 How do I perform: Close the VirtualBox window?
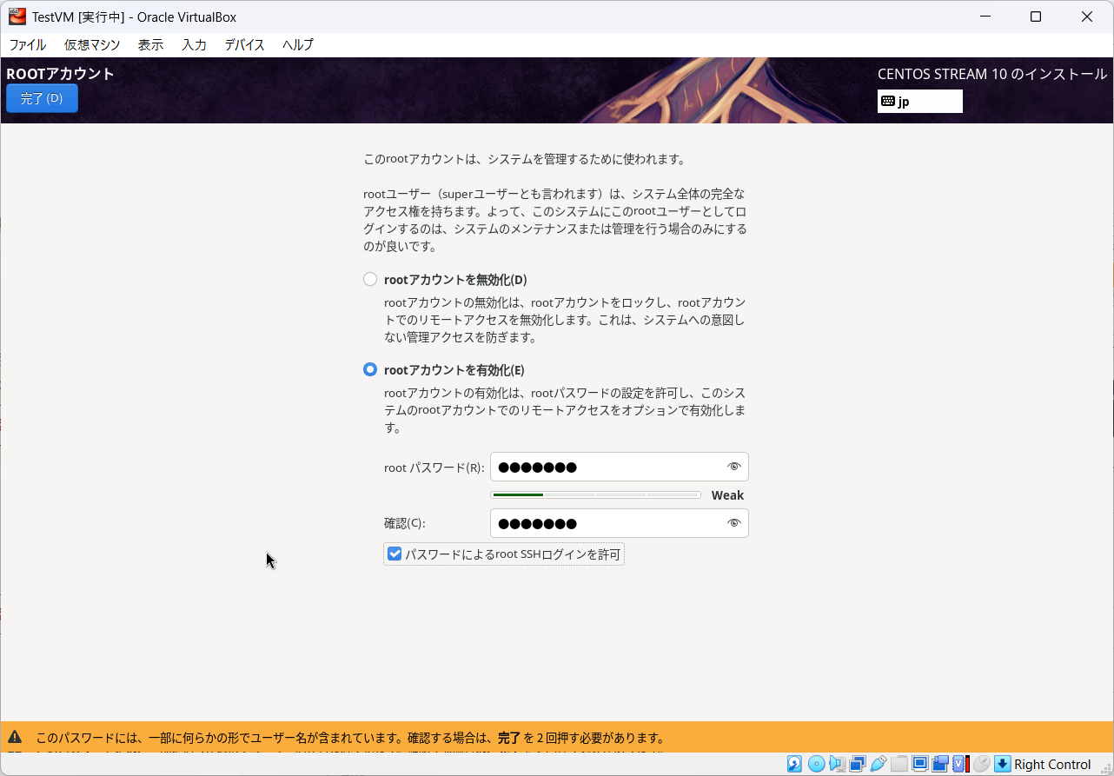pyautogui.click(x=1087, y=17)
